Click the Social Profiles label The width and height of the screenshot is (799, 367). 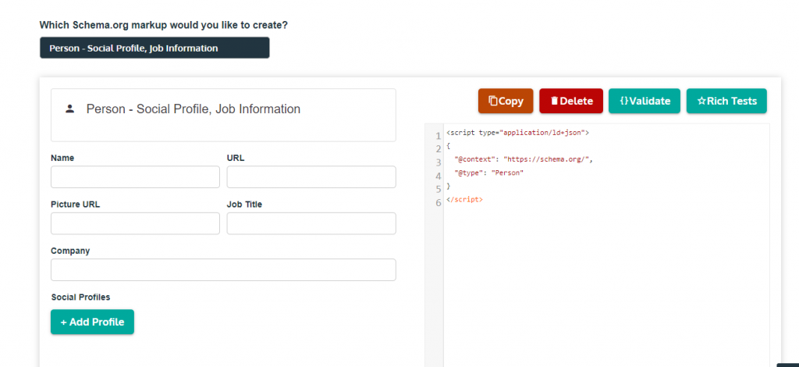[81, 298]
